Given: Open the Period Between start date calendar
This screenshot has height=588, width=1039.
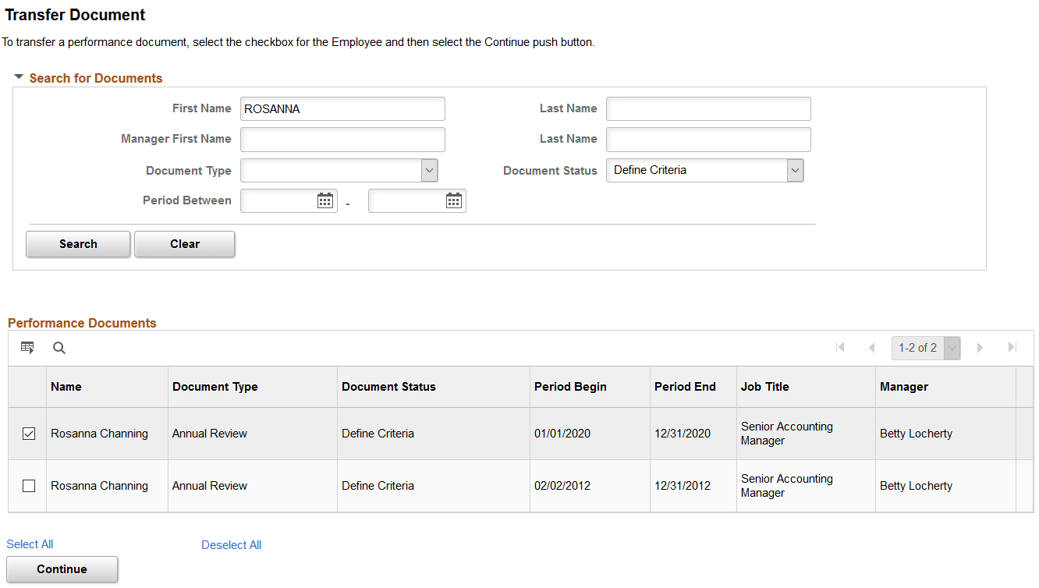Looking at the screenshot, I should [325, 201].
